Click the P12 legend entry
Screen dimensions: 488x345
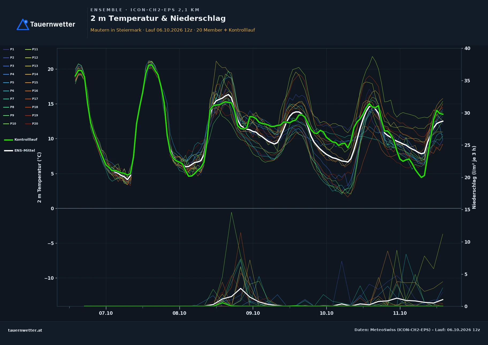32,57
